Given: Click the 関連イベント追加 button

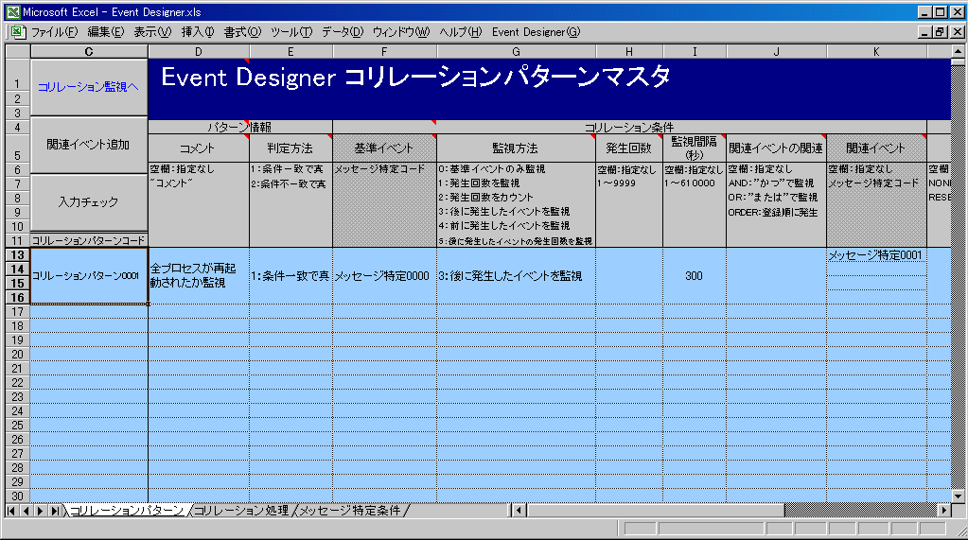Looking at the screenshot, I should tap(89, 145).
